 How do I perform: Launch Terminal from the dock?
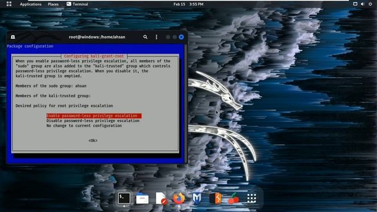pyautogui.click(x=124, y=198)
